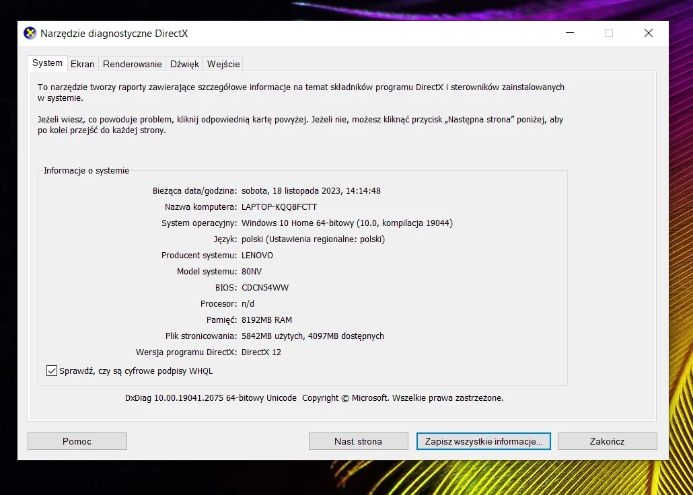
Task: Click the Zakończ button
Action: pos(608,441)
